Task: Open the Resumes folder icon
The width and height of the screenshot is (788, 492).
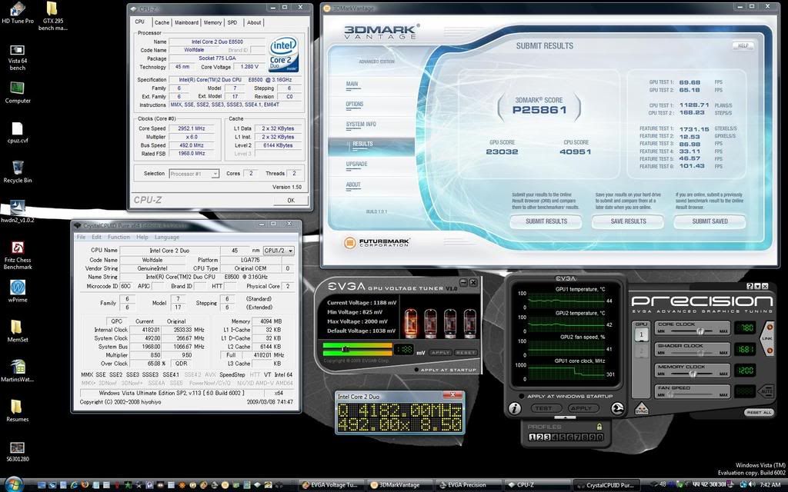Action: pyautogui.click(x=18, y=411)
